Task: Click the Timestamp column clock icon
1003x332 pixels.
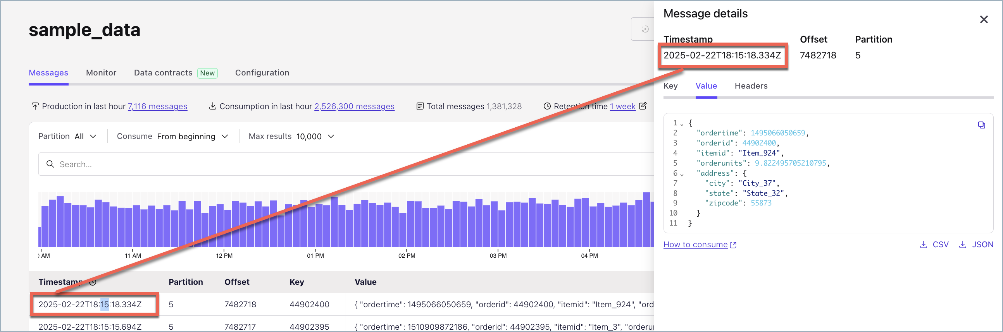Action: 93,282
